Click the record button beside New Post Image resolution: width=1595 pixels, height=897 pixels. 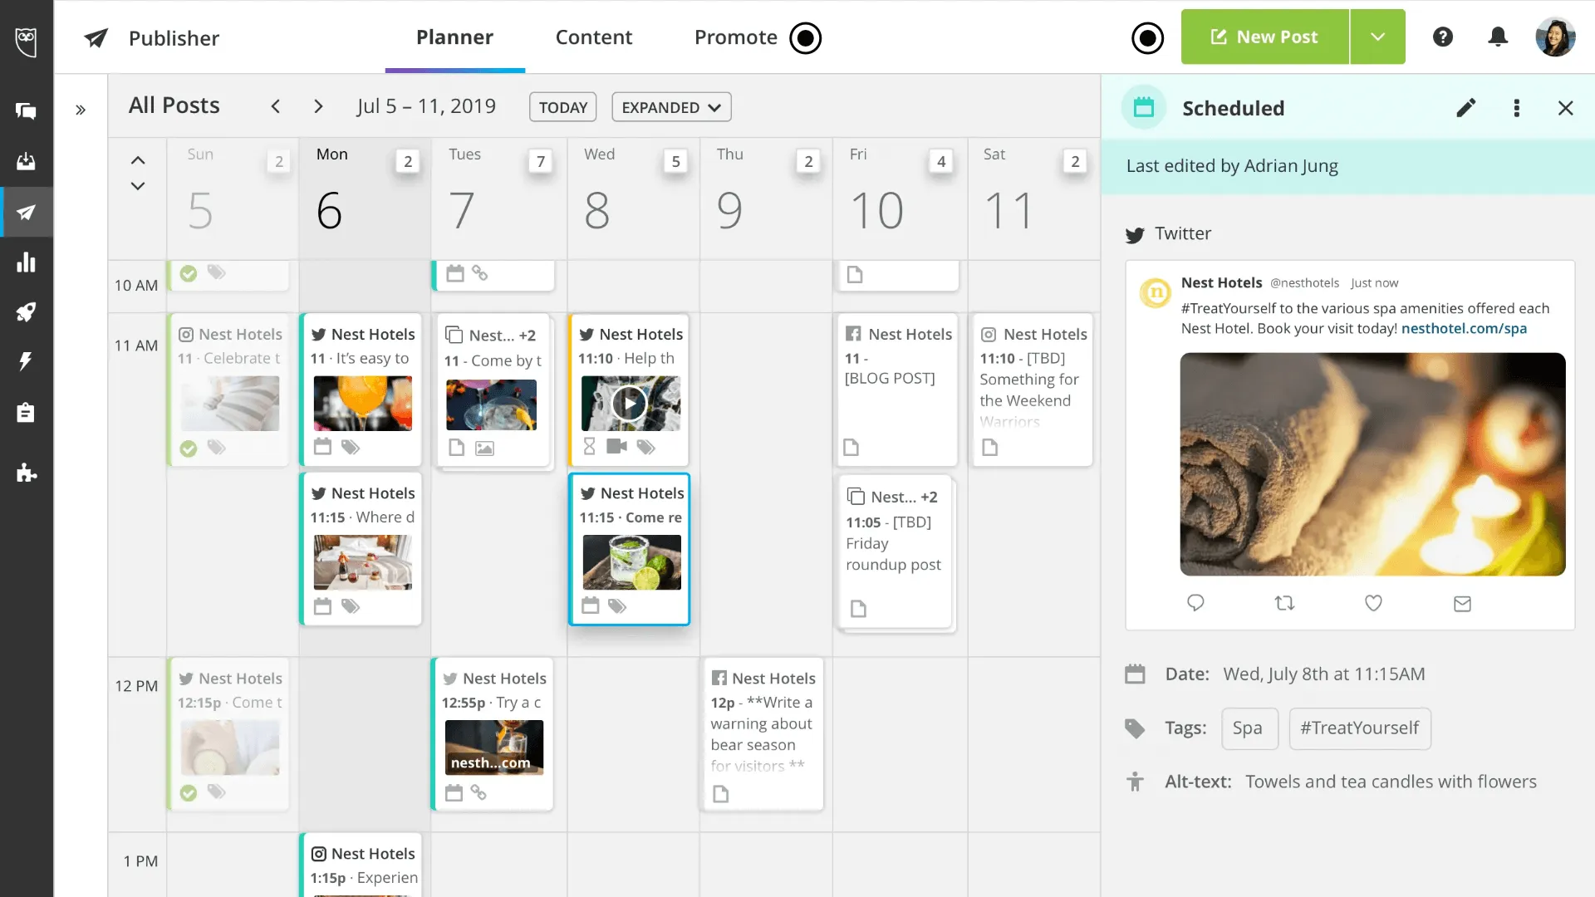1147,38
